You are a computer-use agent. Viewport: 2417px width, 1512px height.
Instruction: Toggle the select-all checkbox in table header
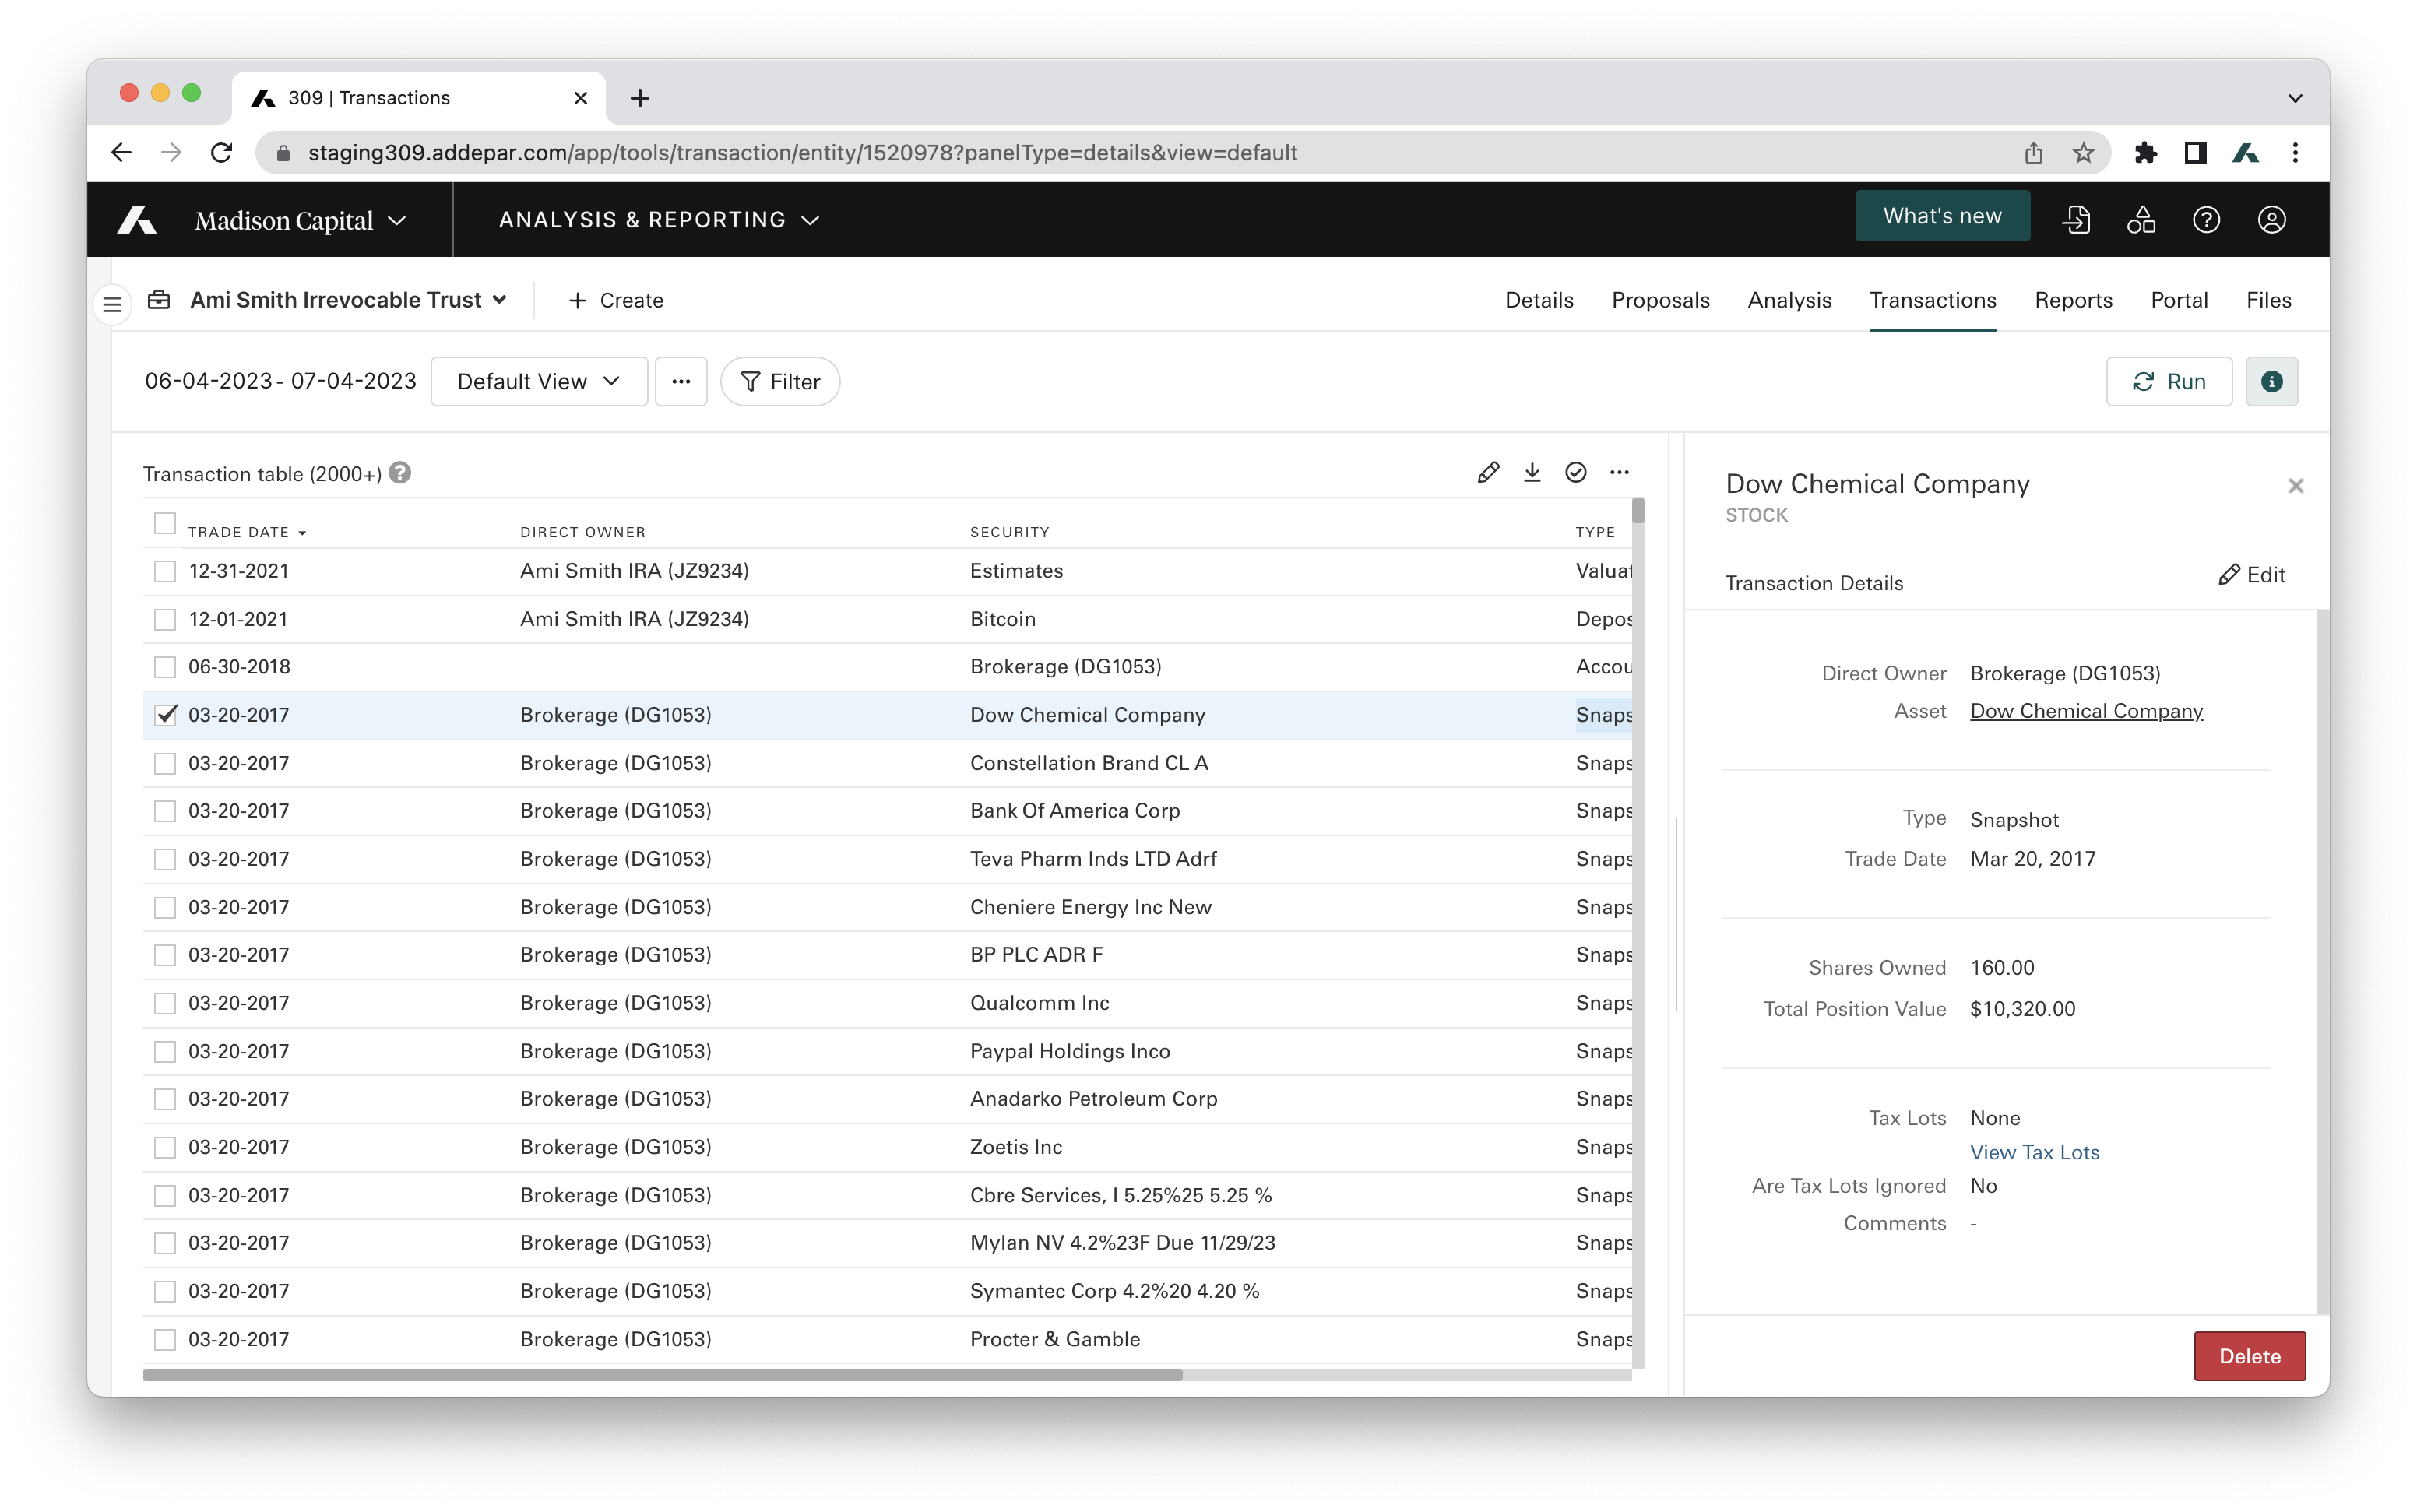tap(165, 523)
